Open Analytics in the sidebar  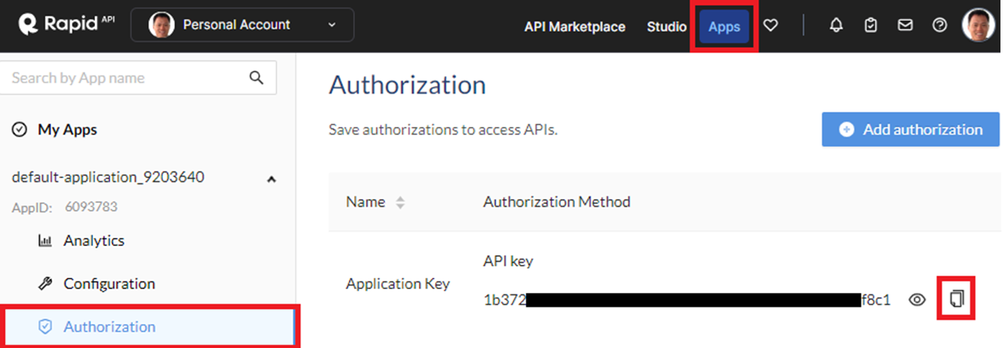click(93, 241)
